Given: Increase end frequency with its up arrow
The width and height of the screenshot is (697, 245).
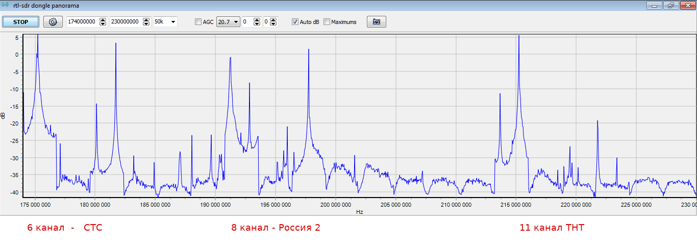Looking at the screenshot, I should pyautogui.click(x=146, y=20).
